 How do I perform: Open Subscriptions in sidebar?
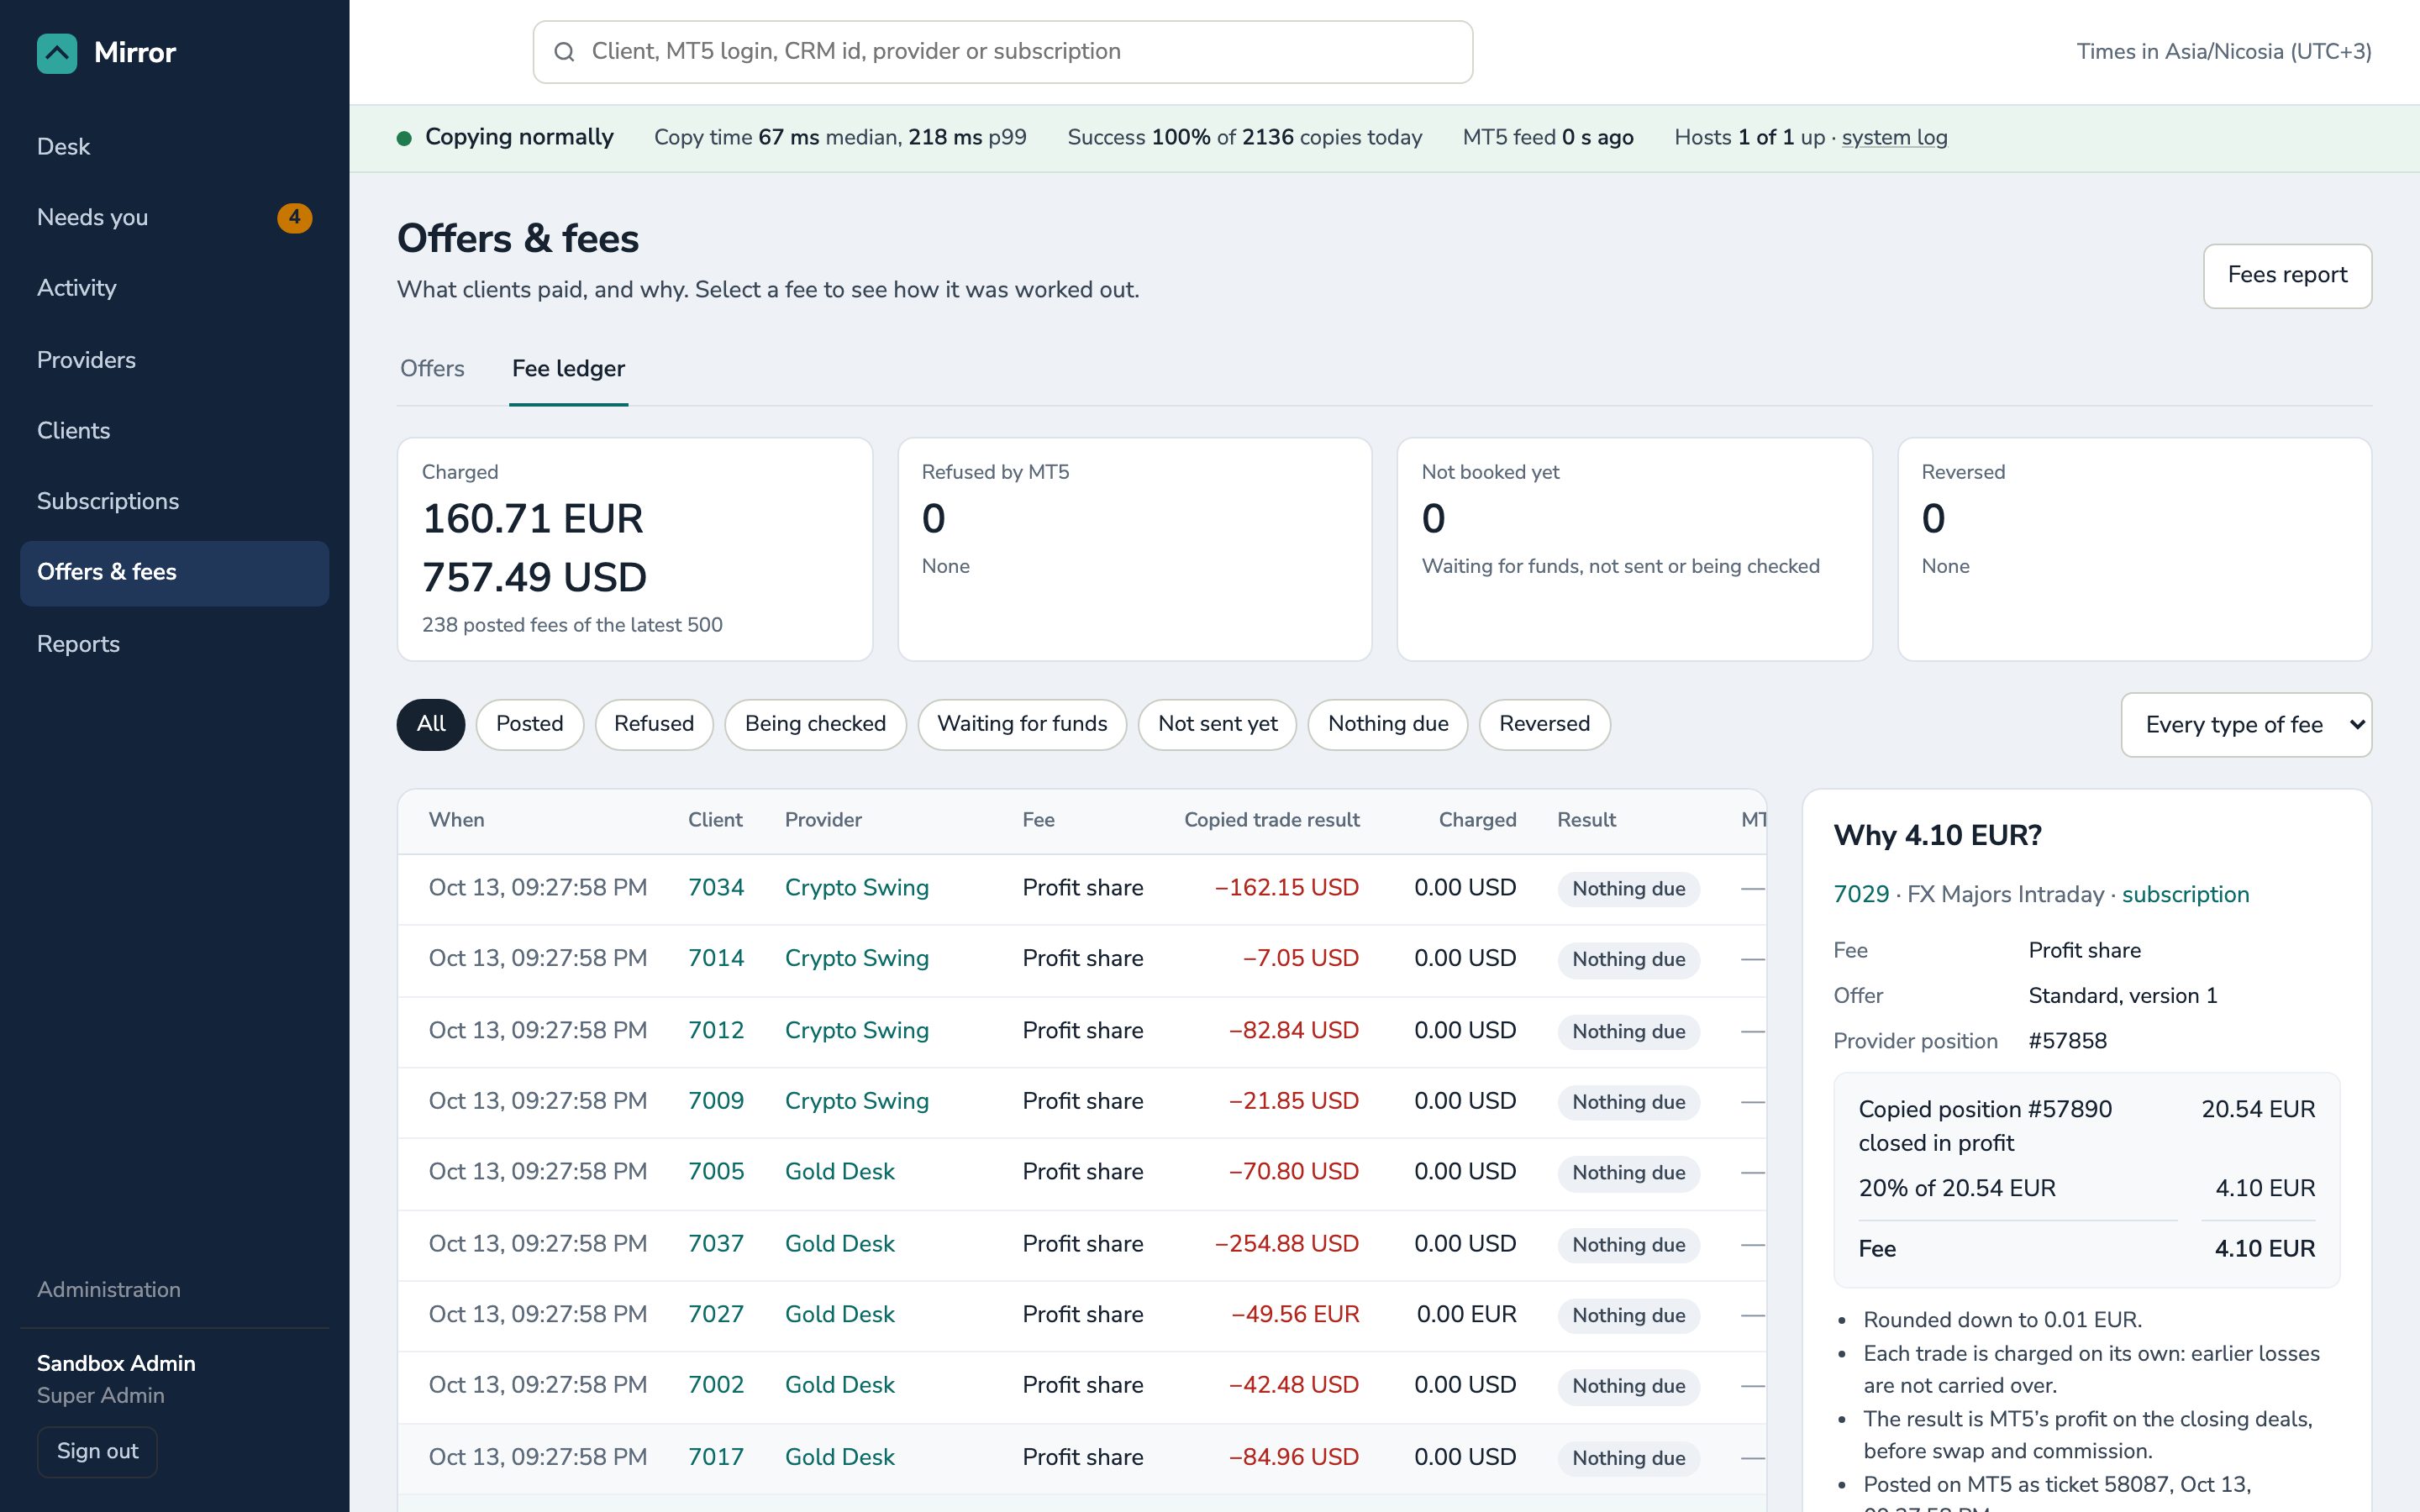174,501
